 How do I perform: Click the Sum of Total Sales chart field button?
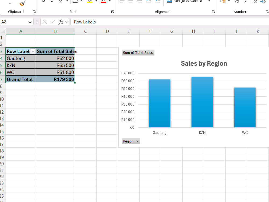(x=138, y=53)
